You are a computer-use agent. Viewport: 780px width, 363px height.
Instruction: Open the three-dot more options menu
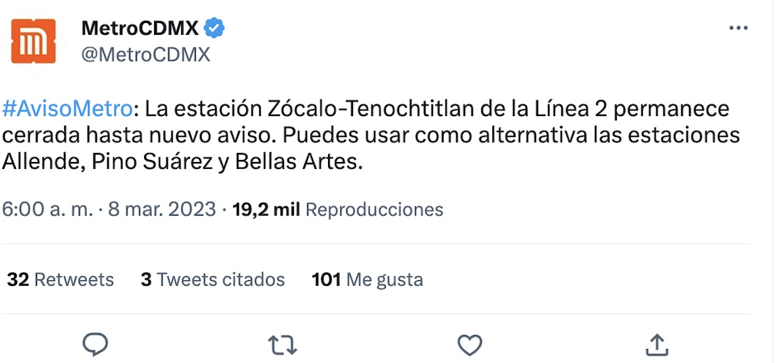point(738,28)
